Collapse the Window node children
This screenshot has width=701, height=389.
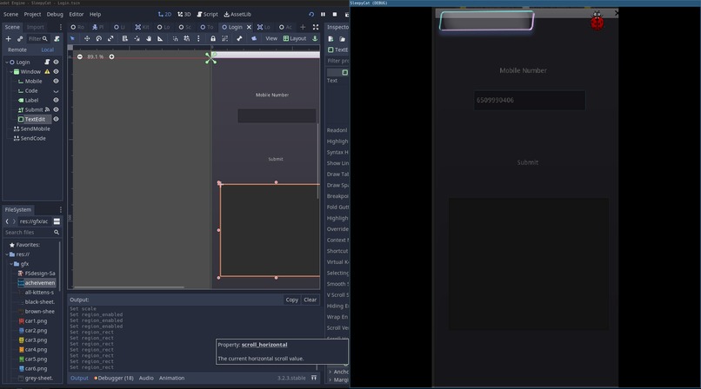click(11, 71)
